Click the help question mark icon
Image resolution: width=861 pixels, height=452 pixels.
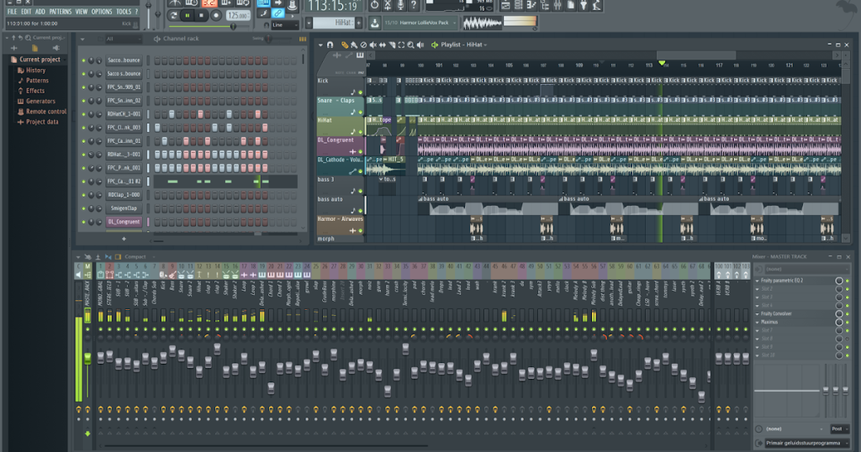click(x=414, y=6)
